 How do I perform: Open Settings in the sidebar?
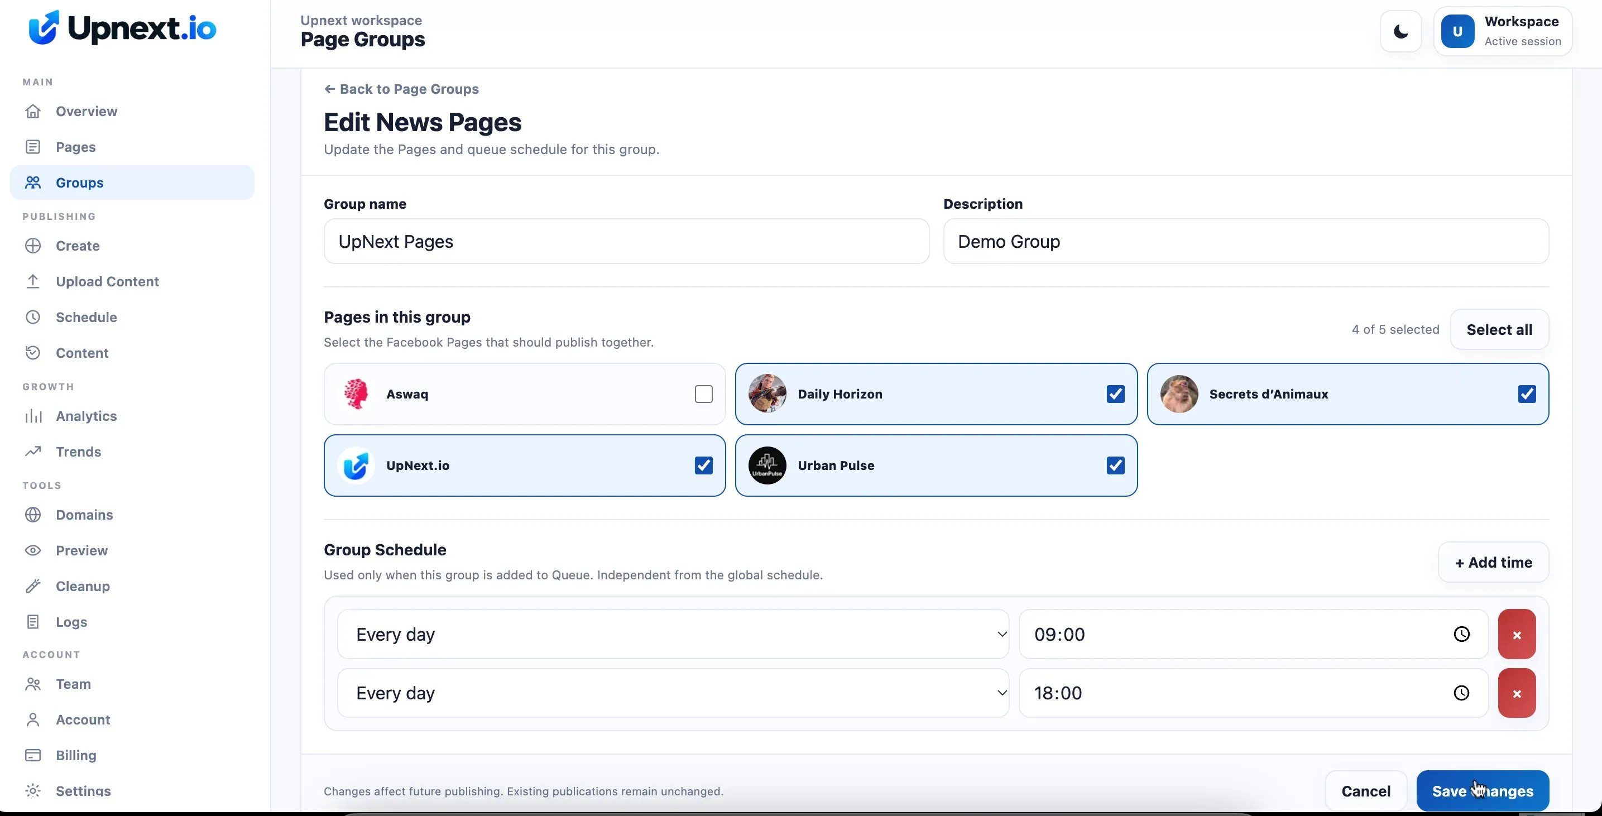(132, 790)
